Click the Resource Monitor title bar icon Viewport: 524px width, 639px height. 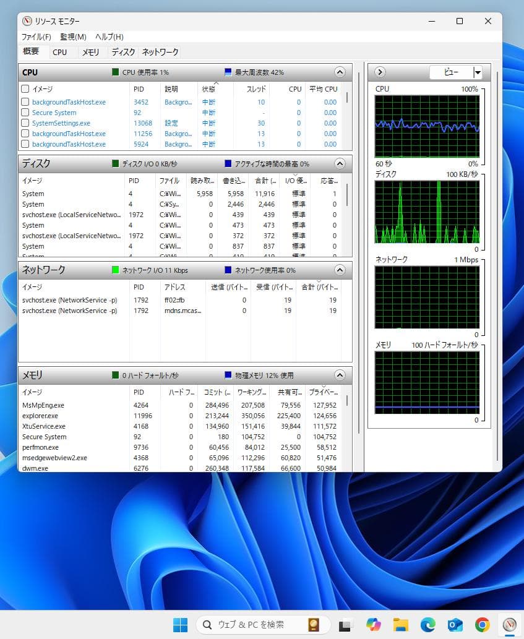point(27,20)
